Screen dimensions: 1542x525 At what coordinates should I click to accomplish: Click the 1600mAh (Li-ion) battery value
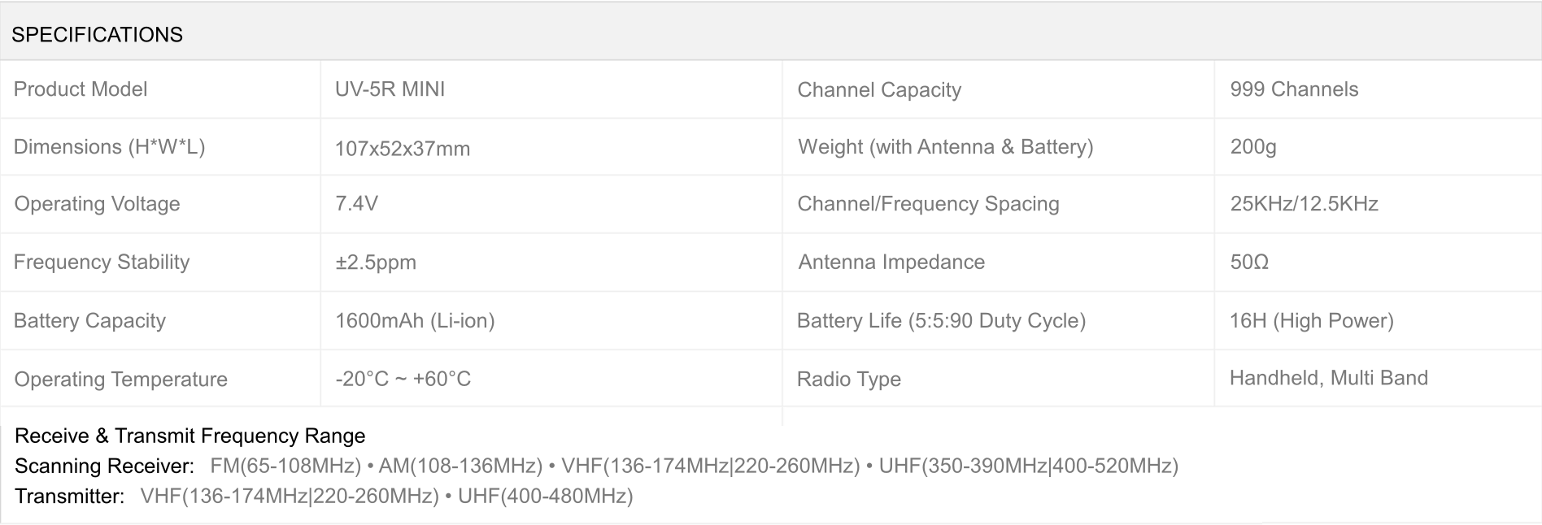tap(415, 321)
